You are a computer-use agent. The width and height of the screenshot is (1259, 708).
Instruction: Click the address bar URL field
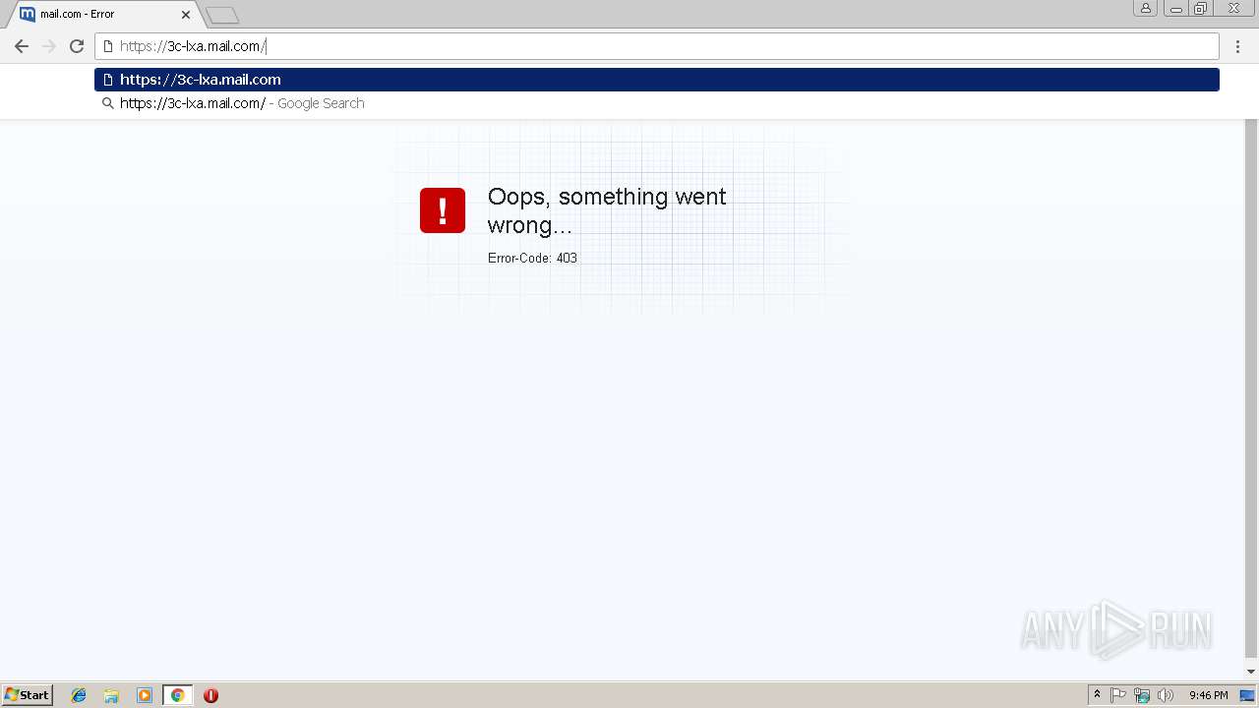point(657,46)
